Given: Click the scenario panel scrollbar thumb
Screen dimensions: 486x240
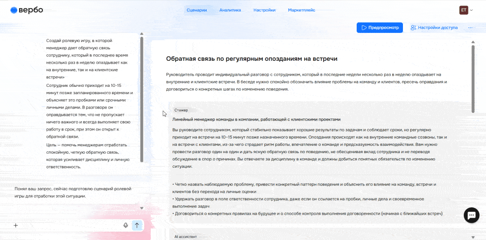Looking at the screenshot, I should pyautogui.click(x=473, y=79).
